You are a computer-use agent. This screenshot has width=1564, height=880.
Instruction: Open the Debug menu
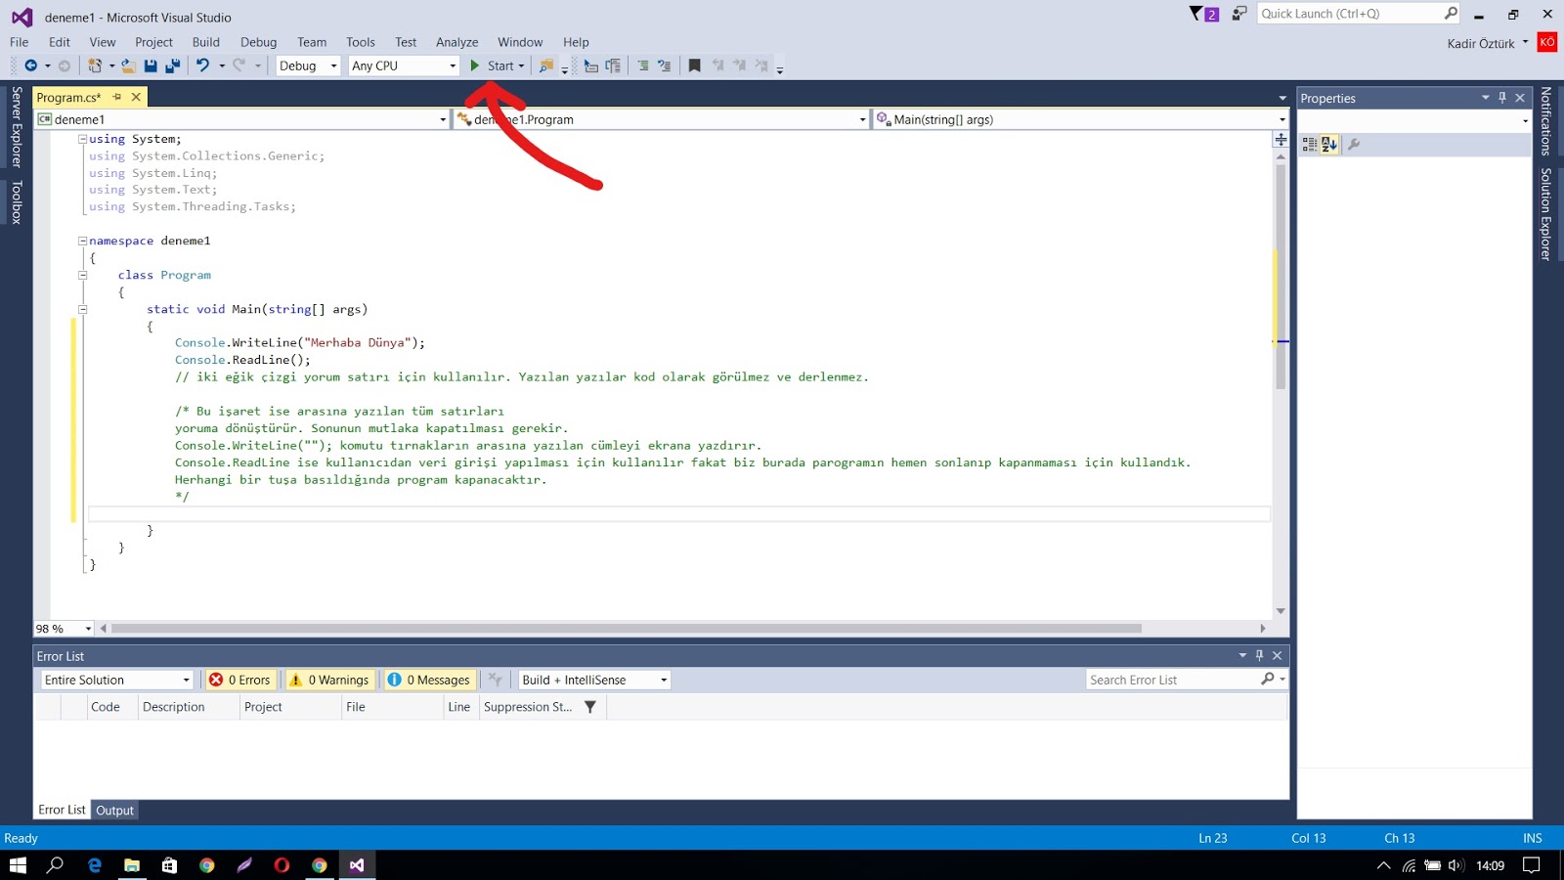(258, 42)
